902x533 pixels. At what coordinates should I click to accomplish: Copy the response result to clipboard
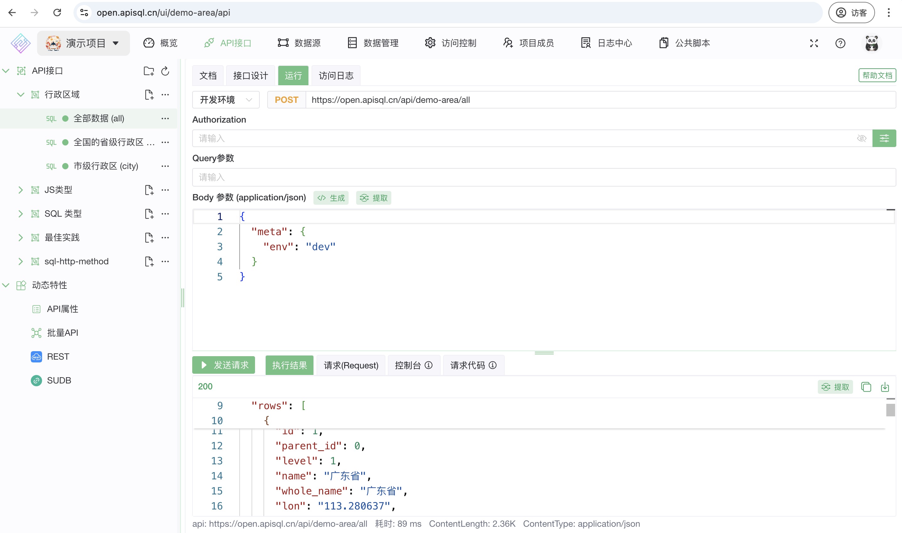tap(866, 387)
